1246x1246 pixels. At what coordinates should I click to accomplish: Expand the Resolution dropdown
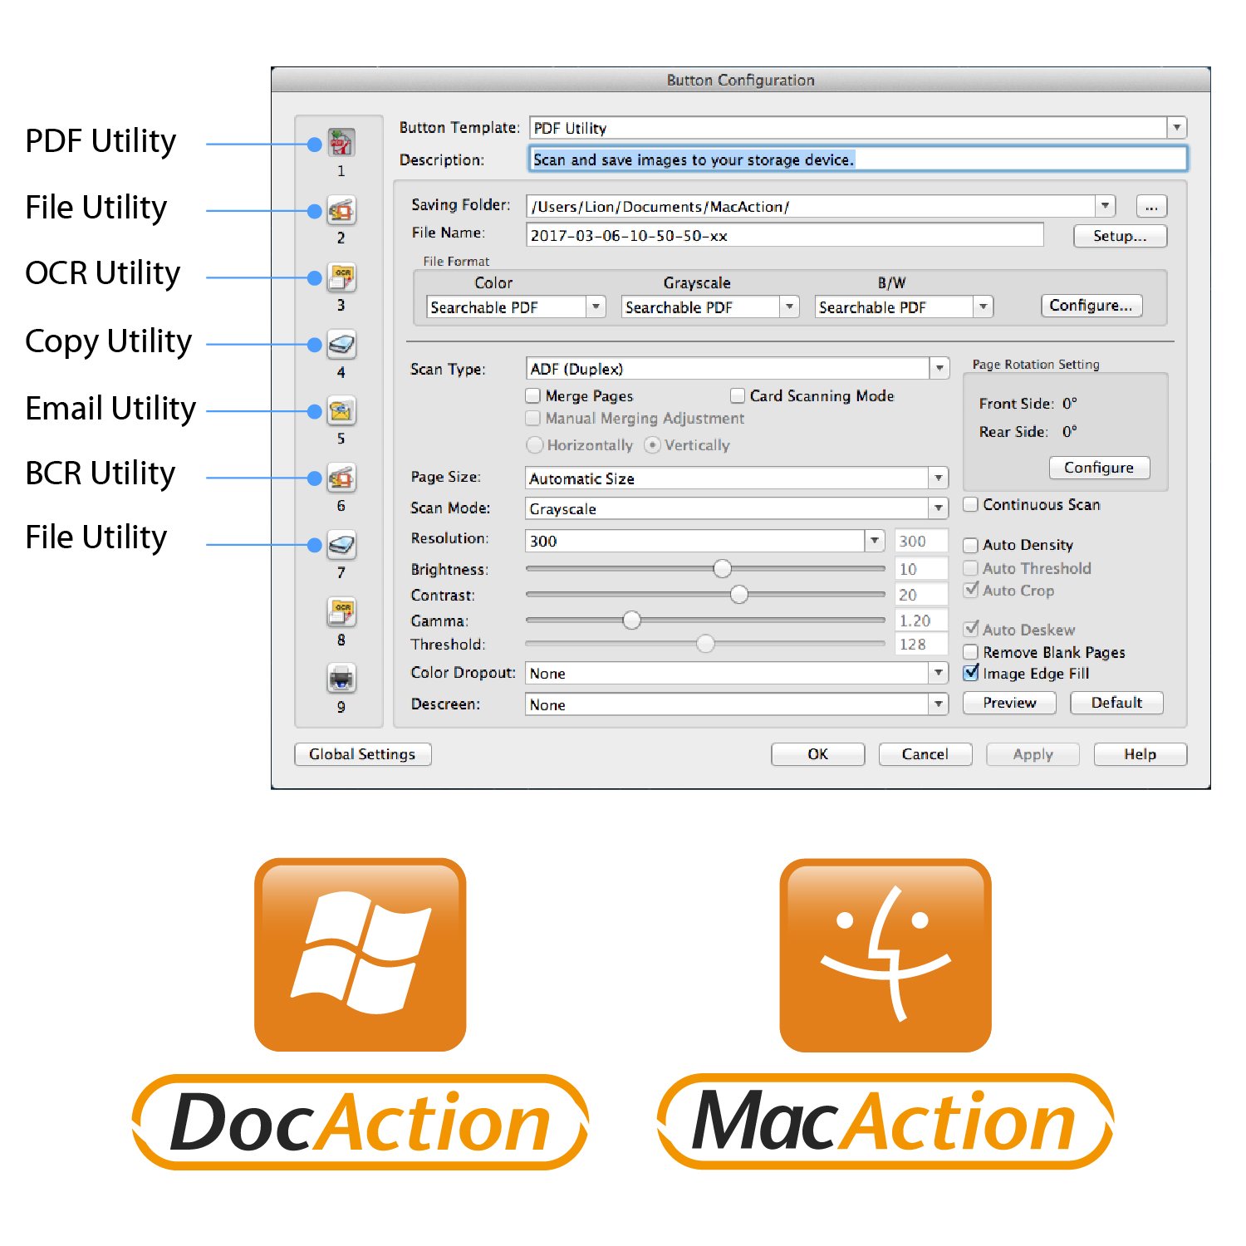click(875, 541)
